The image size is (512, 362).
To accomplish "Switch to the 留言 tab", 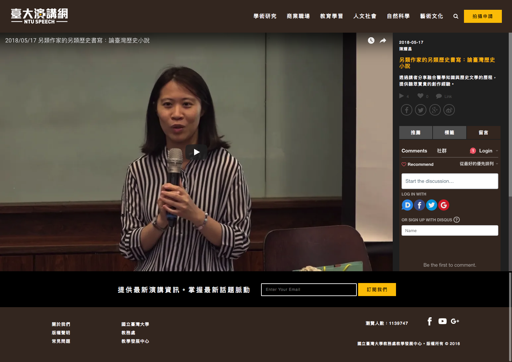I will pyautogui.click(x=484, y=133).
